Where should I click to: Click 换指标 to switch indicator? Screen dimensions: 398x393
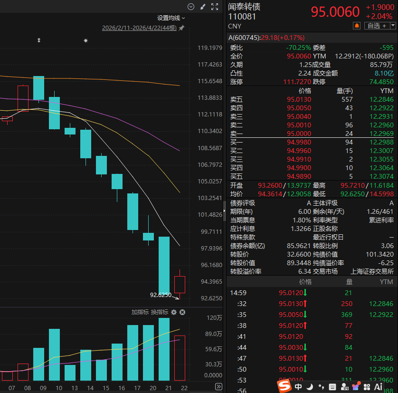(160, 312)
